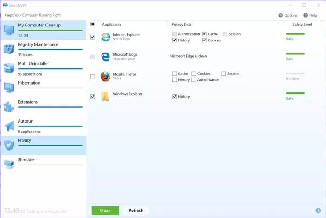
Task: Click Internet Explorer green safety level bar
Action: [295, 34]
